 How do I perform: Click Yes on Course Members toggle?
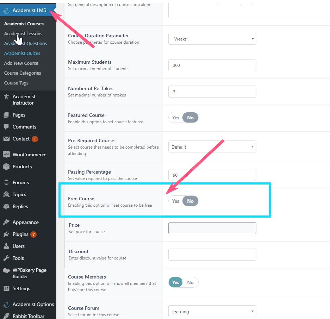[x=175, y=282]
